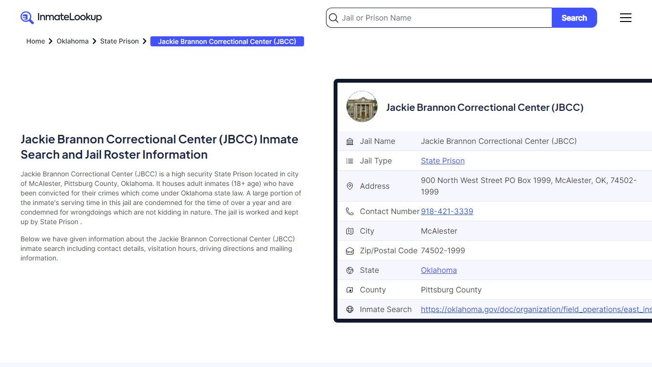The height and width of the screenshot is (367, 652).
Task: Click the County map marker icon
Action: point(350,290)
